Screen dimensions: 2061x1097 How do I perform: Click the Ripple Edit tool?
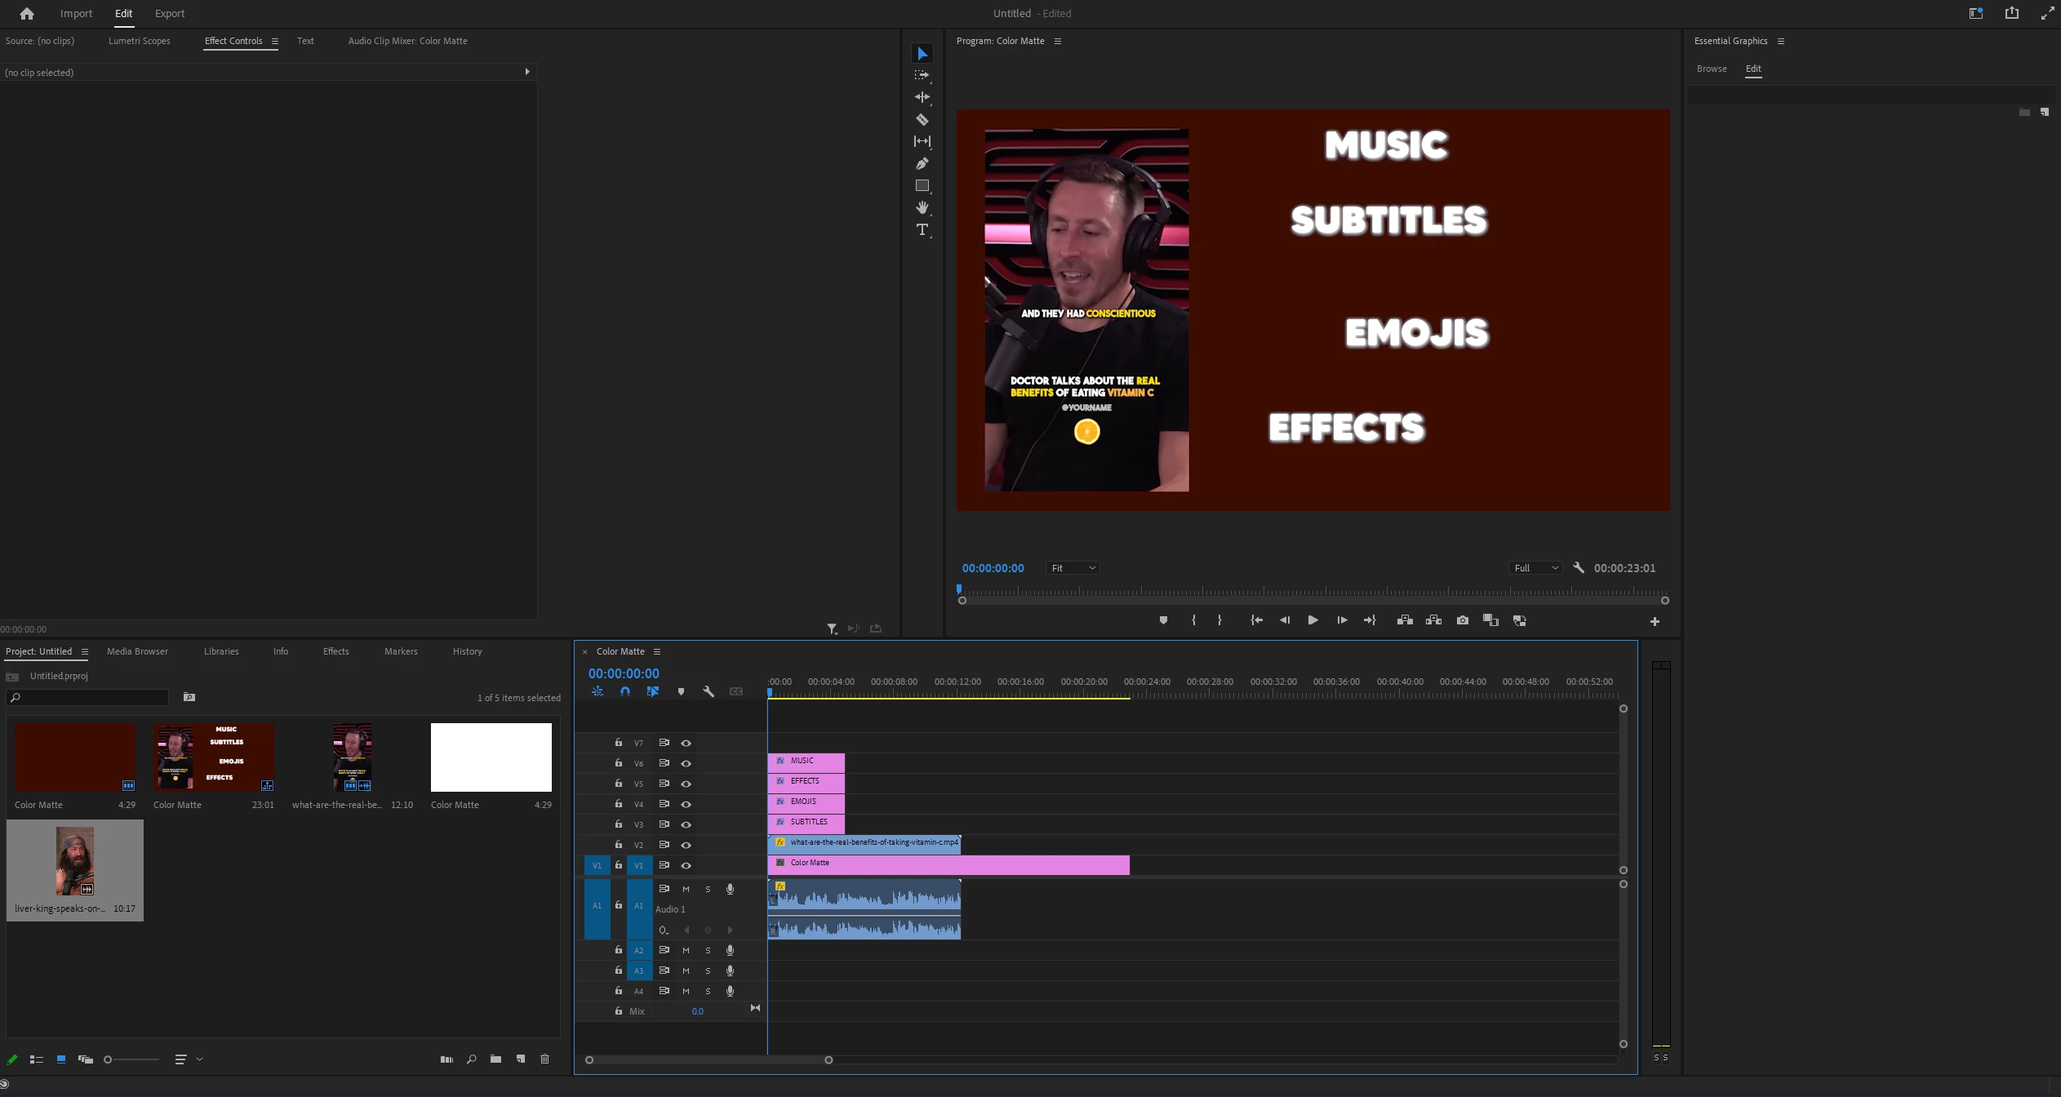(922, 97)
